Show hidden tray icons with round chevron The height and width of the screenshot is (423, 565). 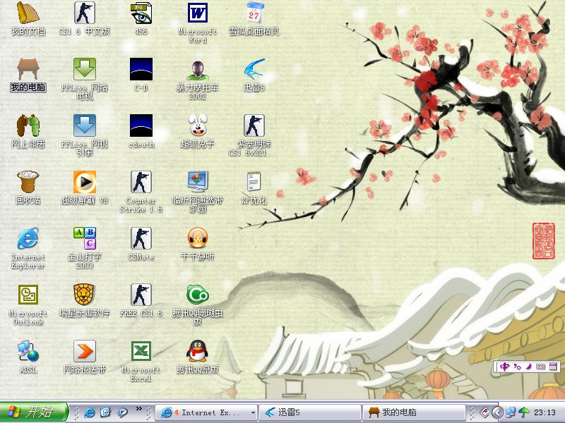497,412
